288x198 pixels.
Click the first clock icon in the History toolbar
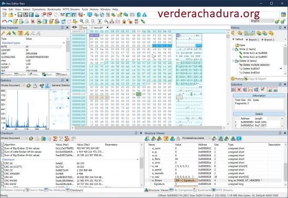(x=234, y=33)
